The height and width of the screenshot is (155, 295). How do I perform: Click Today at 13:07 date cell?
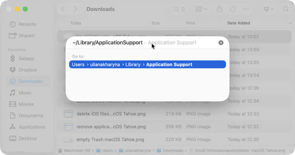pos(243,37)
